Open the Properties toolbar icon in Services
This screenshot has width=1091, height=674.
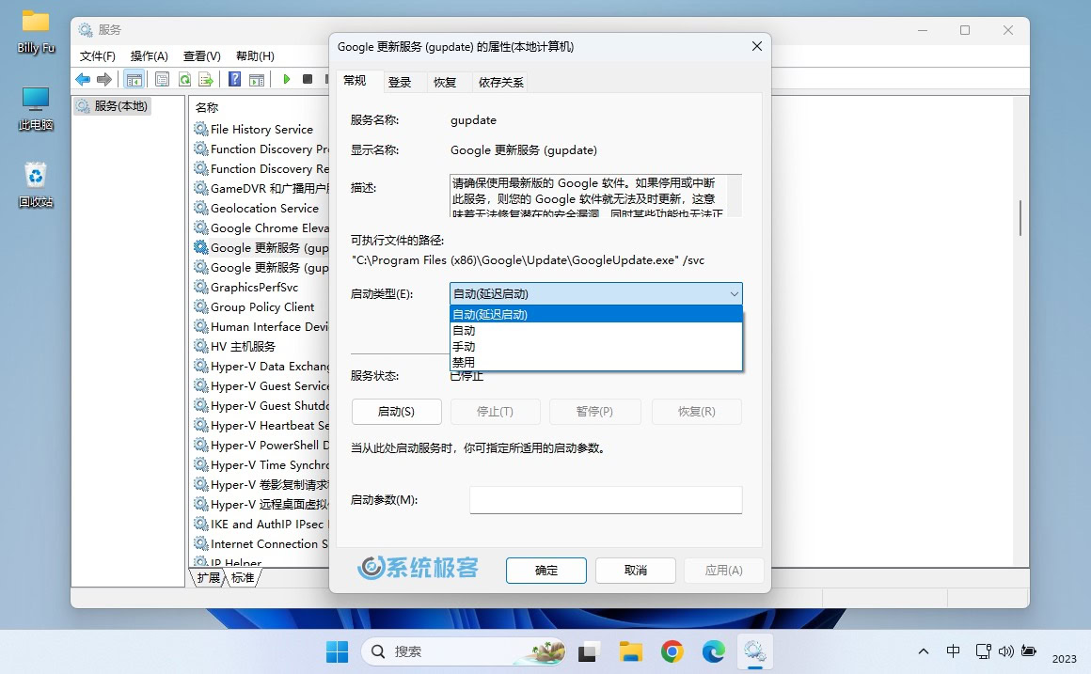(x=162, y=79)
